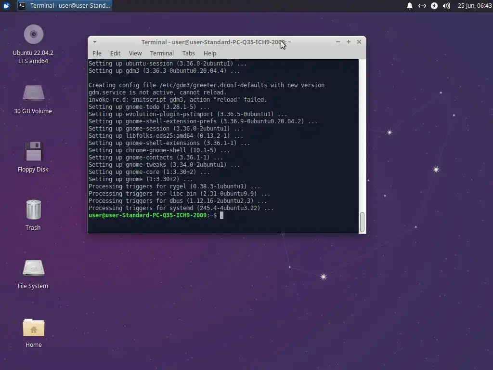Open the View menu in Terminal
The image size is (493, 370).
(x=135, y=53)
